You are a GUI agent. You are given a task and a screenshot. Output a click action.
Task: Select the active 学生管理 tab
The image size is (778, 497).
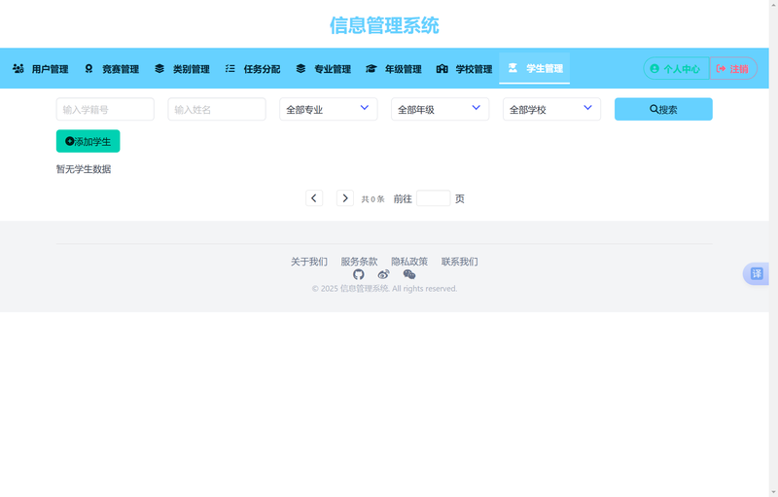[x=534, y=68]
